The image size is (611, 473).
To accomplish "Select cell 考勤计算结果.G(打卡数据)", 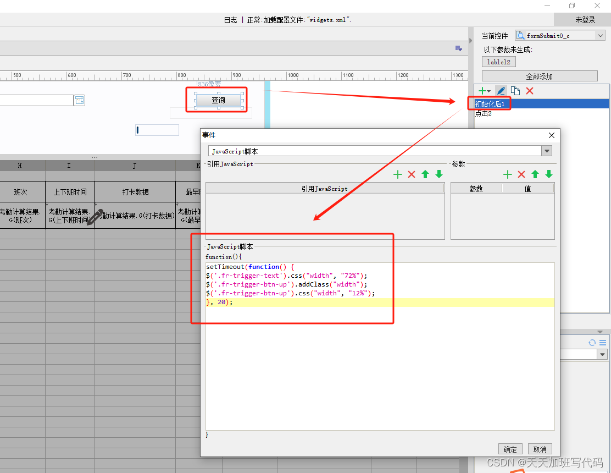I will [135, 216].
